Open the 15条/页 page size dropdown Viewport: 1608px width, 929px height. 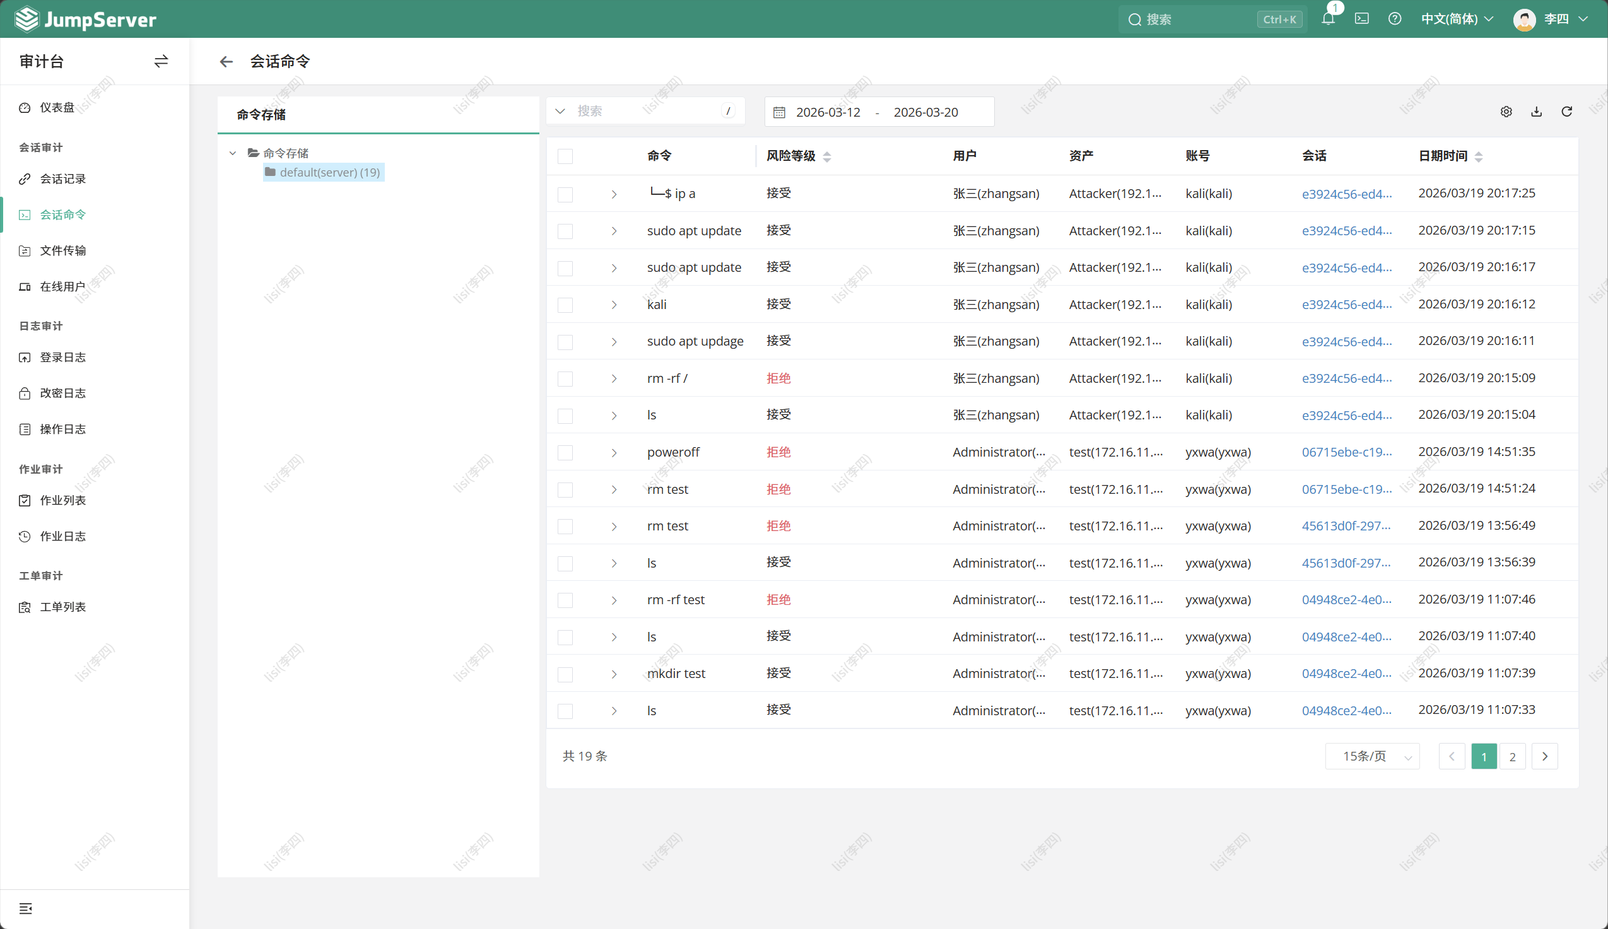tap(1372, 757)
